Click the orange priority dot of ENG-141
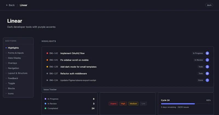Screen dimensions: 219x115 (x=47, y=60)
